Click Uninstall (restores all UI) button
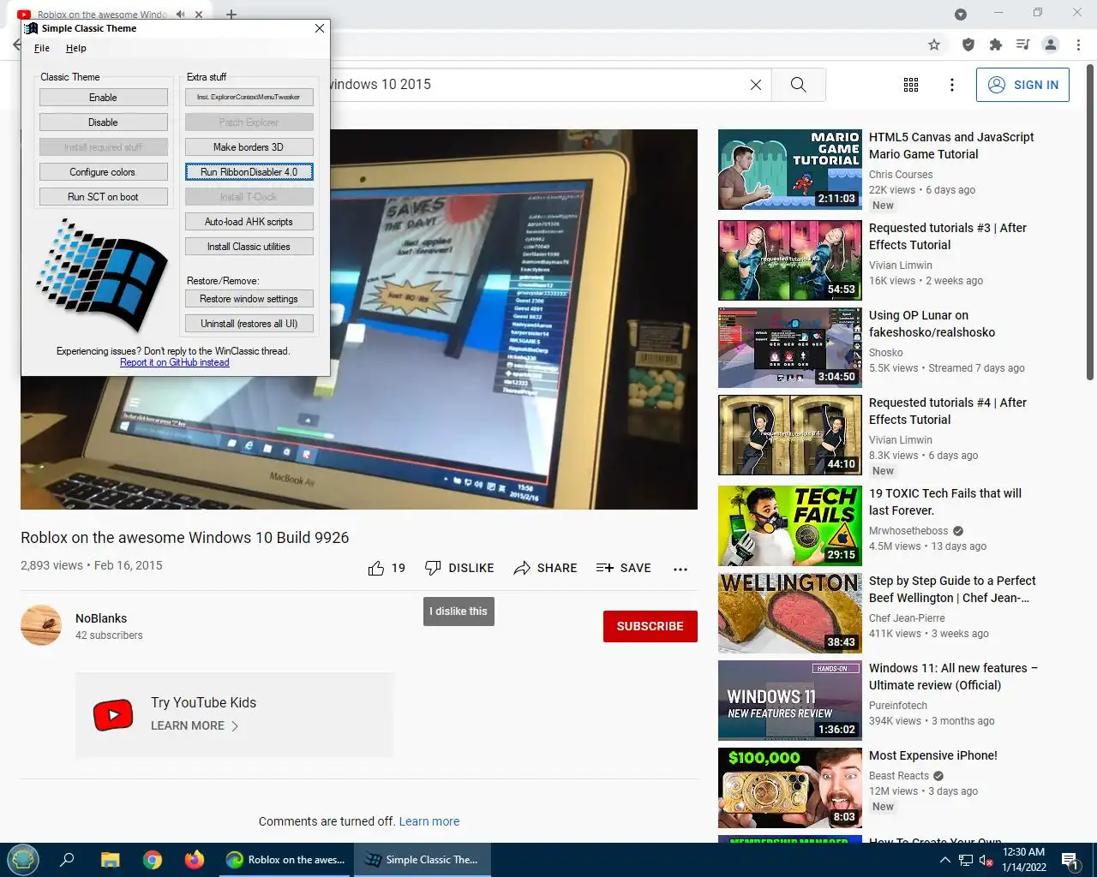 click(249, 324)
